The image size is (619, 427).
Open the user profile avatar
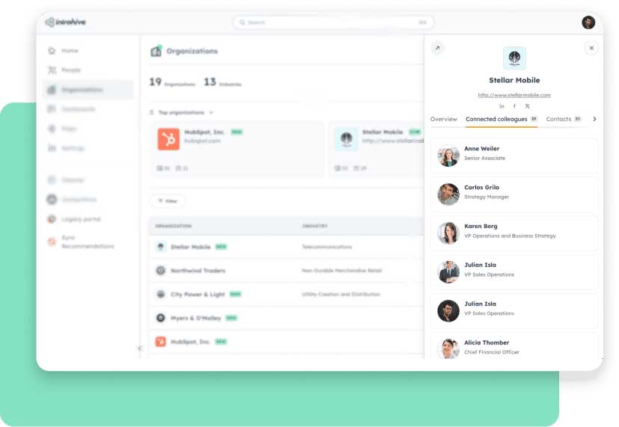pos(588,22)
